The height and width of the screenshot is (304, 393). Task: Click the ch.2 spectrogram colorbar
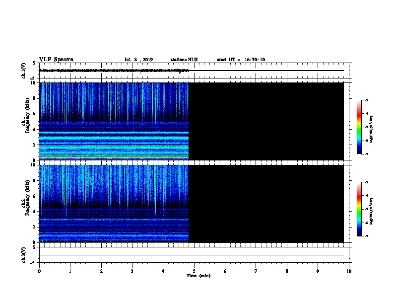click(x=359, y=209)
